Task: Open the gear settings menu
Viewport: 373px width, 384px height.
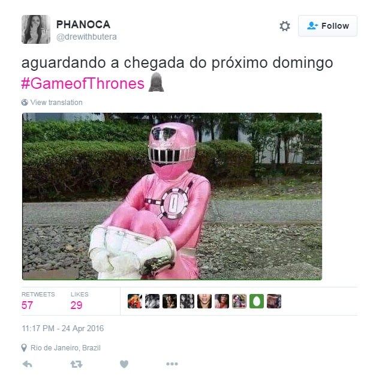Action: click(x=284, y=26)
